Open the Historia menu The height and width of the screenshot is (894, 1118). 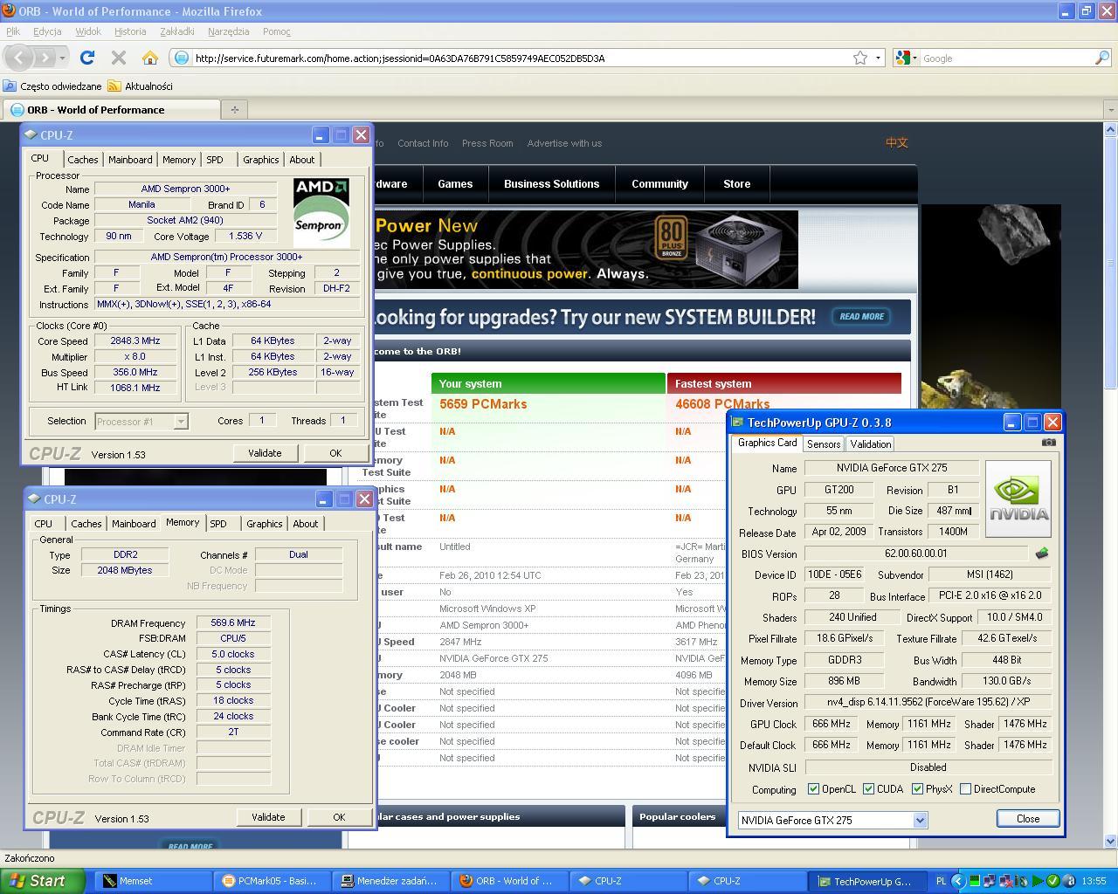[x=130, y=31]
